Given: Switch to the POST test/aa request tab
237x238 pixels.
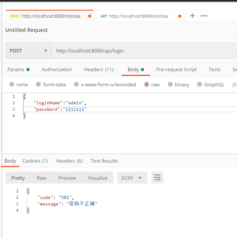Looking at the screenshot, I should point(50,16).
